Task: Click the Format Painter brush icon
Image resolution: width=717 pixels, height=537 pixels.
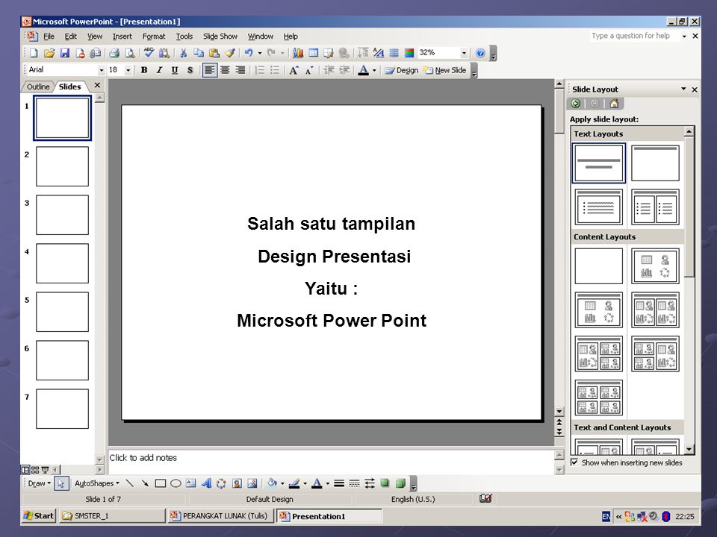Action: 230,53
